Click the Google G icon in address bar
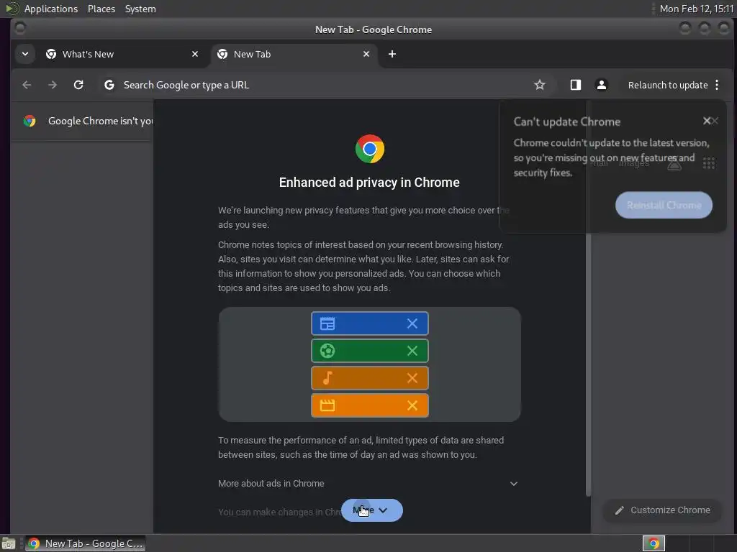The image size is (737, 552). coord(109,85)
